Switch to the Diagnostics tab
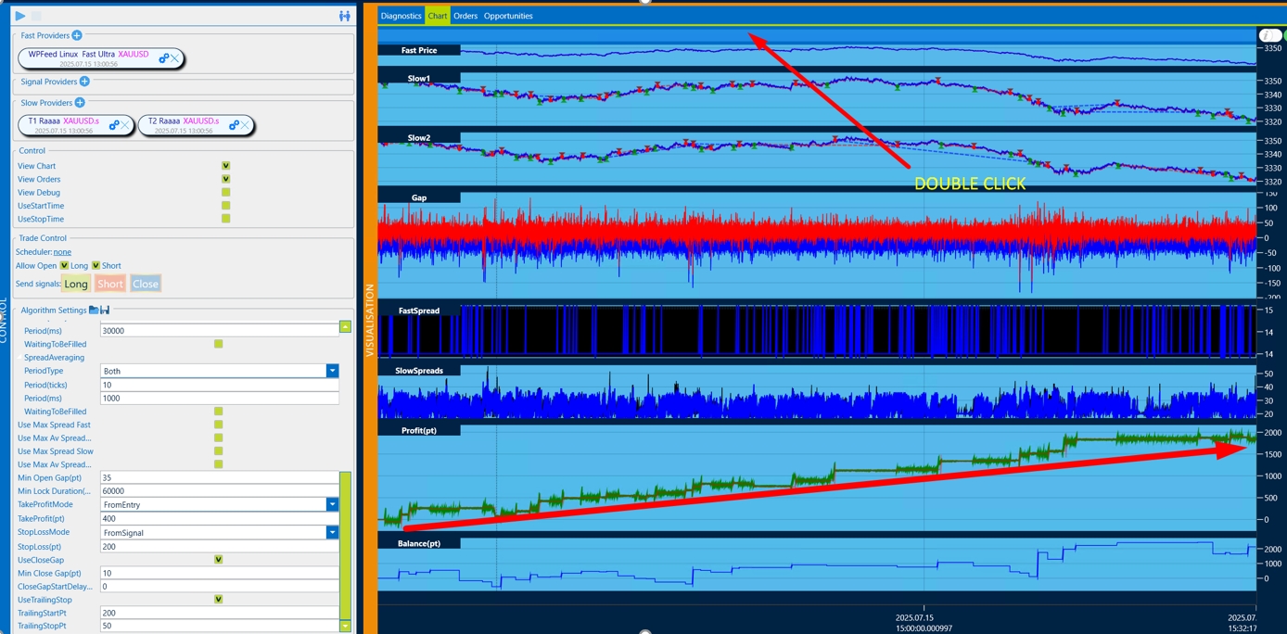 [x=401, y=16]
